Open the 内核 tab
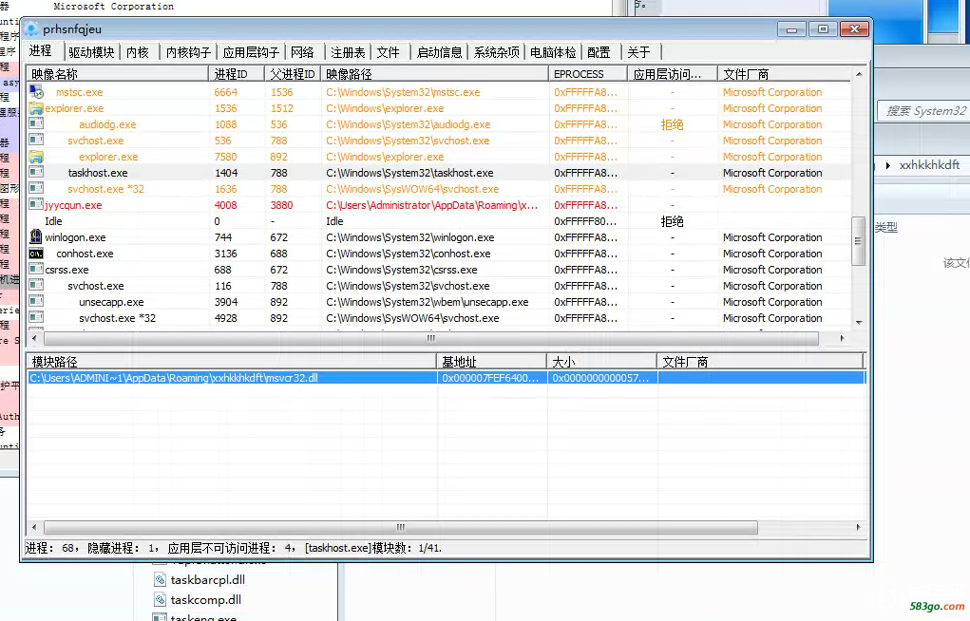 tap(138, 52)
